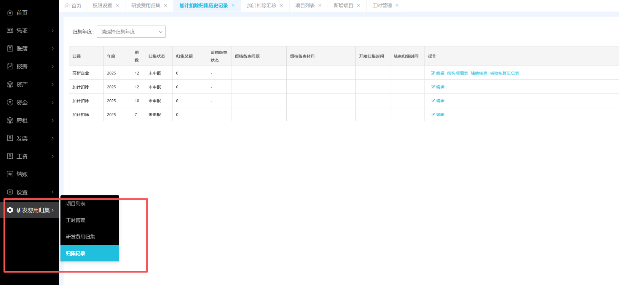Click the 资金 funds coin icon

(x=10, y=103)
